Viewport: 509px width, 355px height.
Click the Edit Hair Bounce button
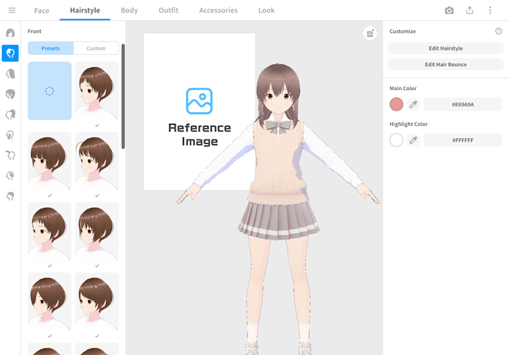click(x=445, y=64)
